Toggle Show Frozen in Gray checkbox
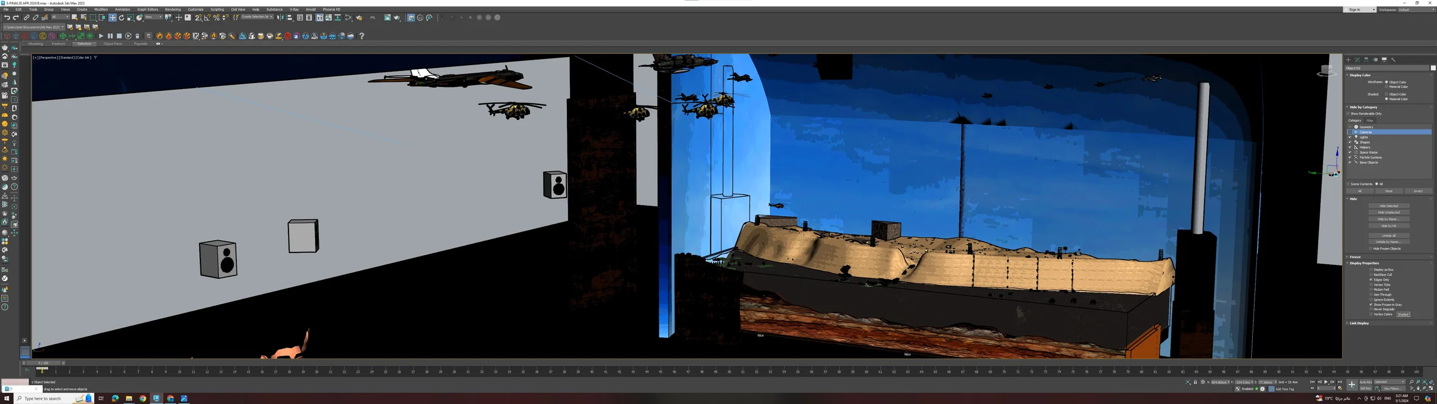Image resolution: width=1437 pixels, height=404 pixels. point(1371,305)
